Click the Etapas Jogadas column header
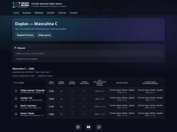The image size is (177, 132). point(72,83)
